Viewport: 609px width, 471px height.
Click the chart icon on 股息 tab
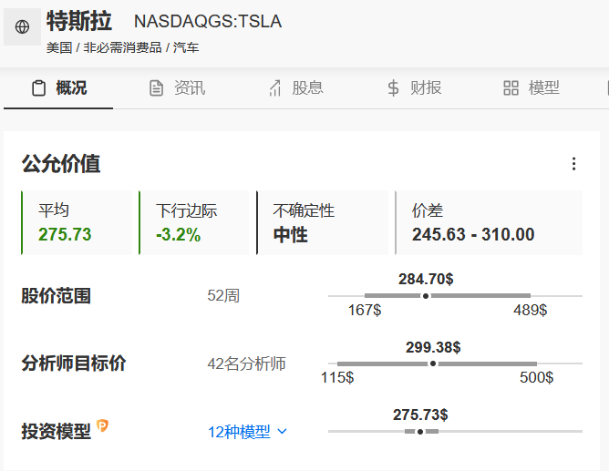click(x=274, y=88)
